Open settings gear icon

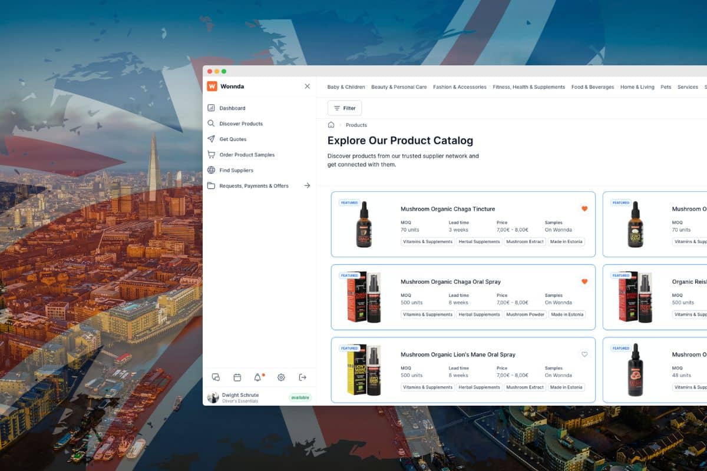pyautogui.click(x=281, y=377)
